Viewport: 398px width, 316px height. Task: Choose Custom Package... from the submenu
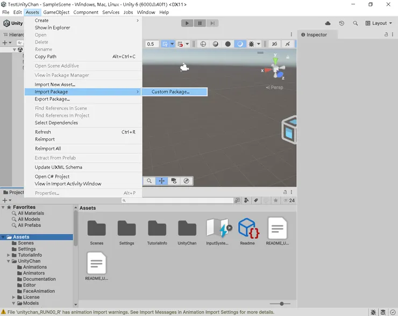pyautogui.click(x=170, y=92)
